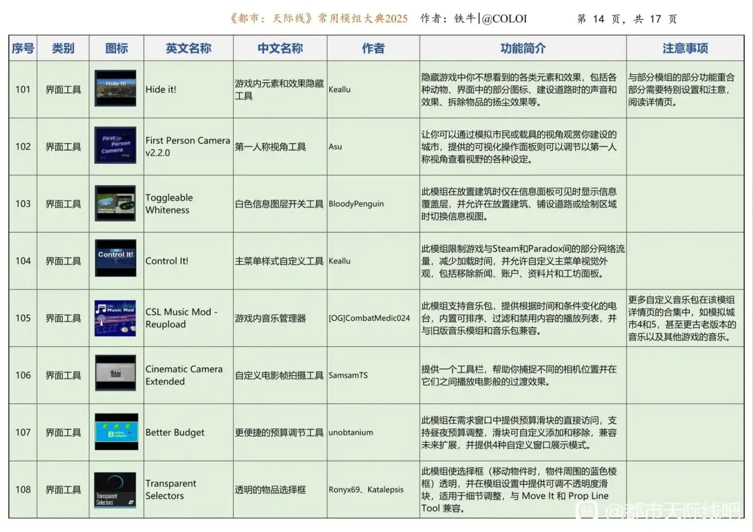This screenshot has width=753, height=532.
Task: Select the text CSL Music Mod - Reupload
Action: (182, 318)
